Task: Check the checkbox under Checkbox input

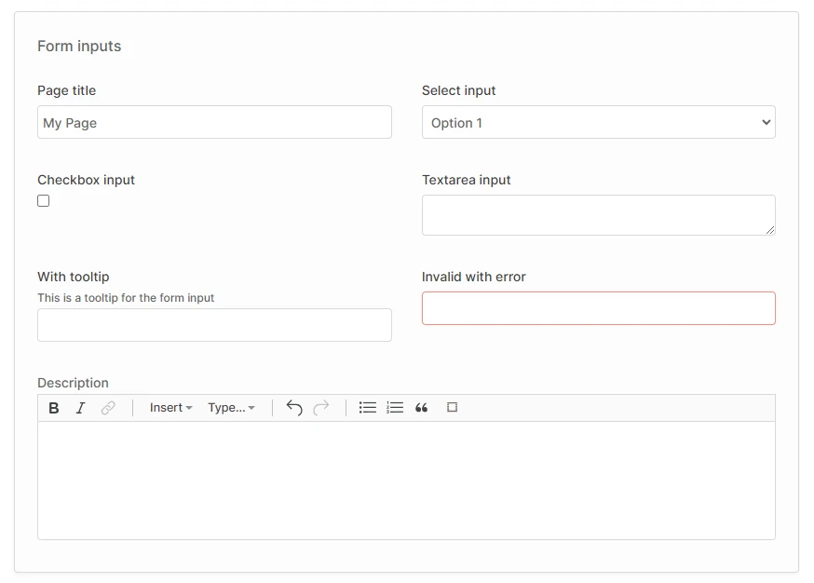Action: pyautogui.click(x=43, y=200)
